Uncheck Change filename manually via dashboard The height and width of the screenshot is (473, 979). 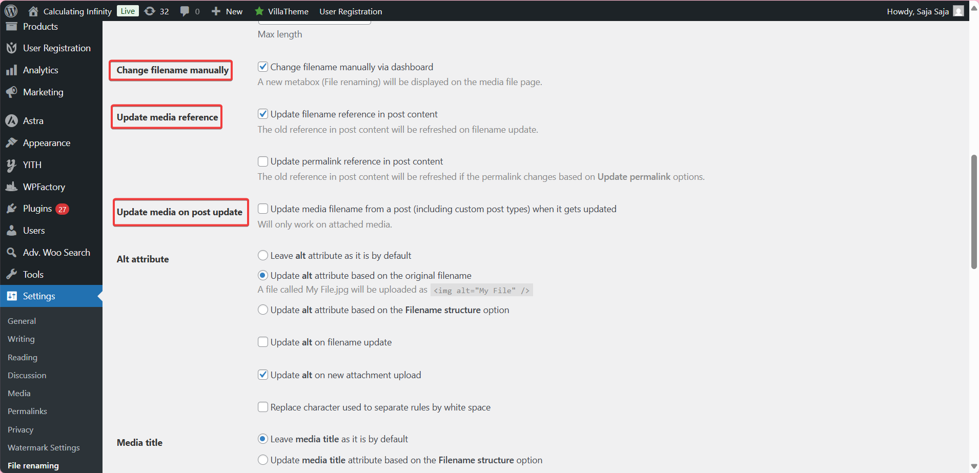(263, 67)
